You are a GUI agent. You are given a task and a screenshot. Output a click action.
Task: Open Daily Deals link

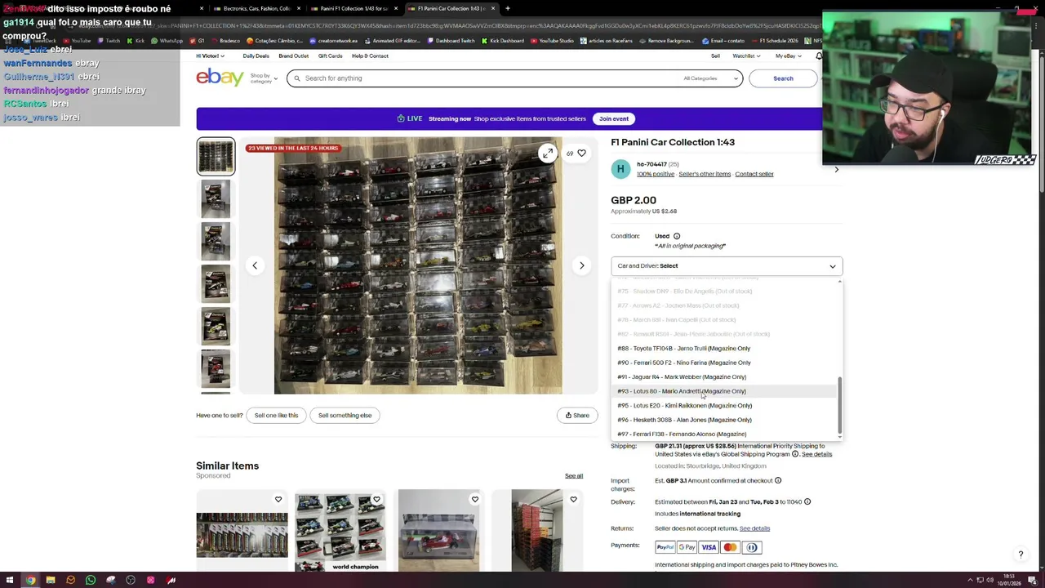[256, 56]
